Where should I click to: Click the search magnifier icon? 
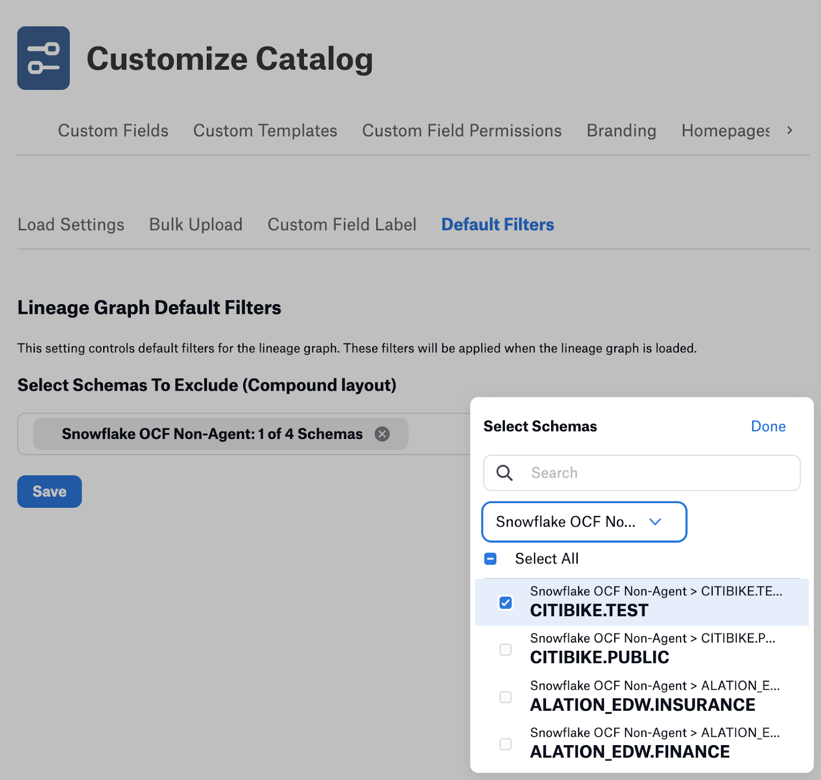coord(504,473)
